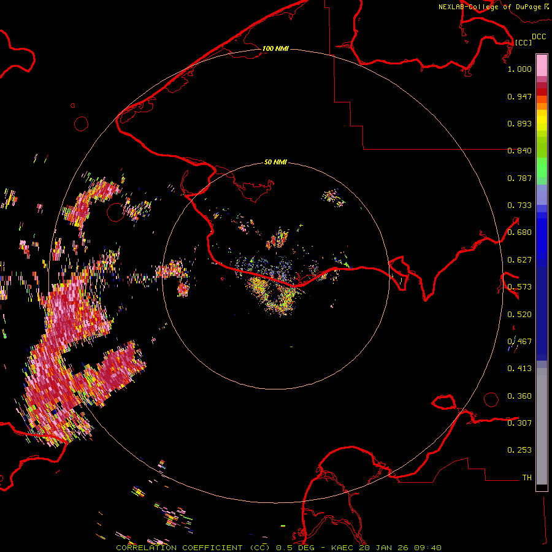The image size is (552, 552).
Task: Click the 0.467 color scale value
Action: 519,342
